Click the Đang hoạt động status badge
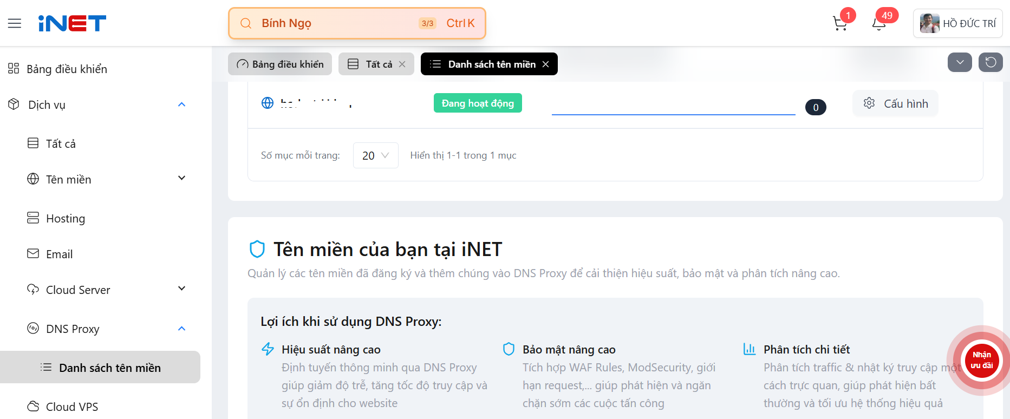Image resolution: width=1010 pixels, height=419 pixels. click(478, 103)
